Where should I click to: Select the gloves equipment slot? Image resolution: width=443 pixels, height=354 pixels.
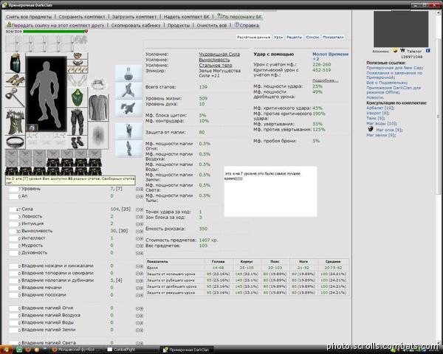tap(78, 80)
